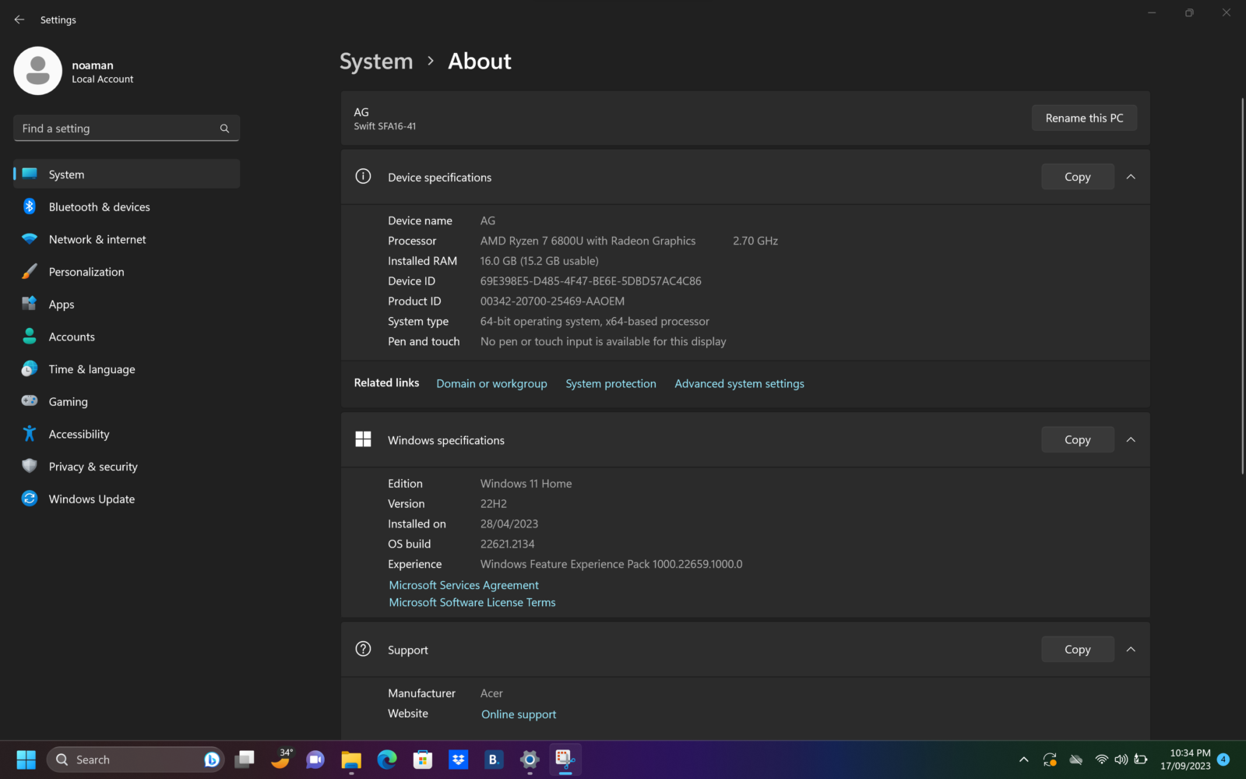The width and height of the screenshot is (1246, 779).
Task: Collapse the Device specifications section
Action: coord(1131,177)
